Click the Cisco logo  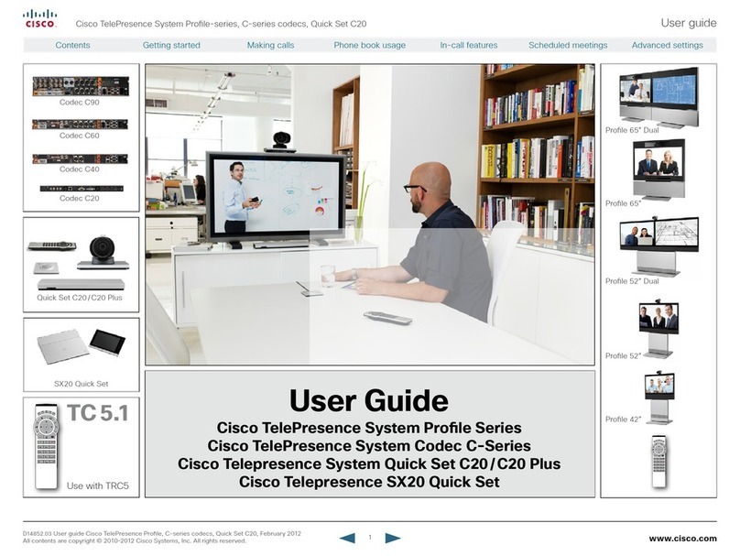tap(40, 19)
